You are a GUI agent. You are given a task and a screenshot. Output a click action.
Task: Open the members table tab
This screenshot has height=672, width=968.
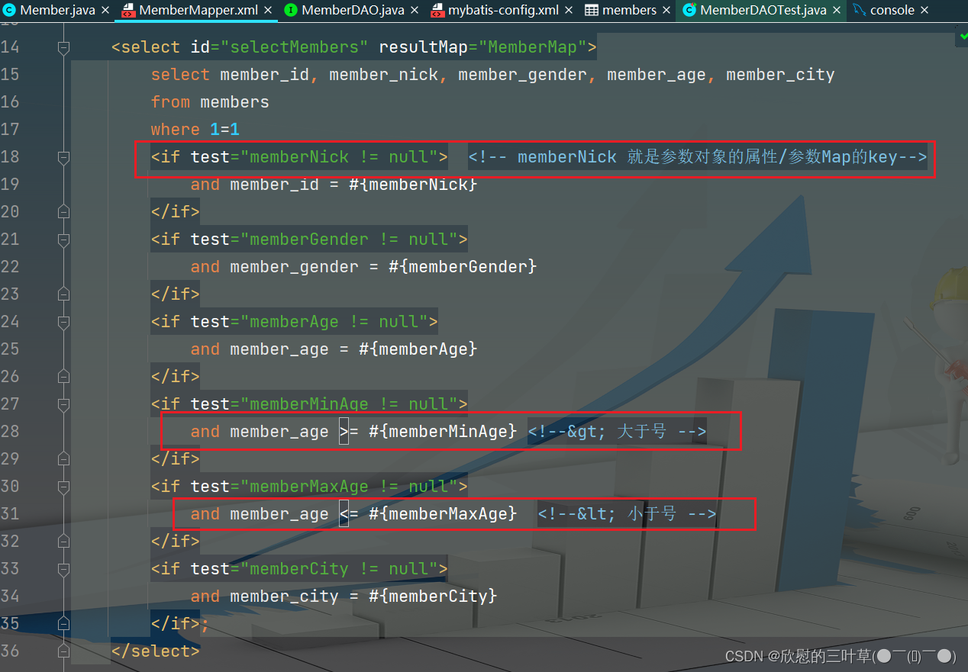pos(628,11)
